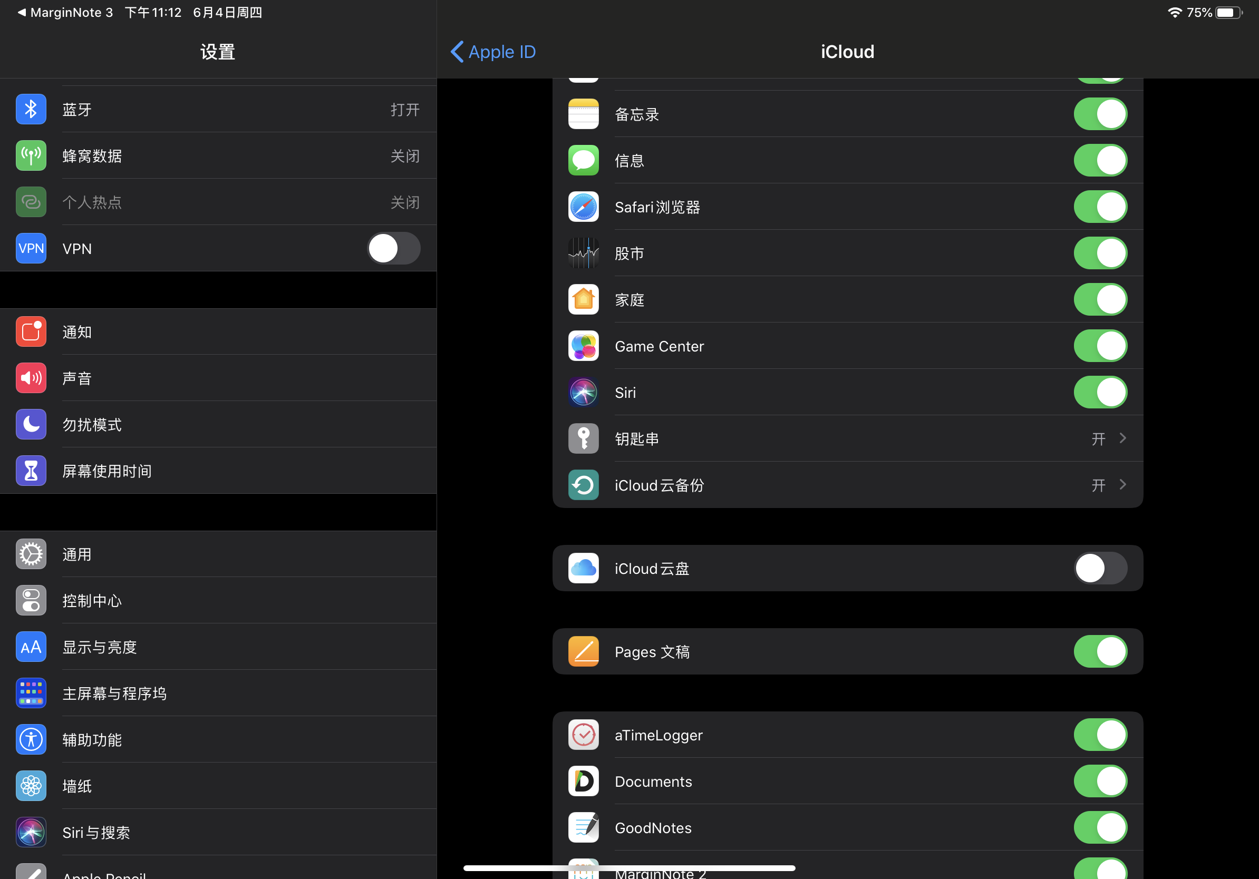The height and width of the screenshot is (879, 1259).
Task: Tap the Bluetooth icon in sidebar
Action: 31,109
